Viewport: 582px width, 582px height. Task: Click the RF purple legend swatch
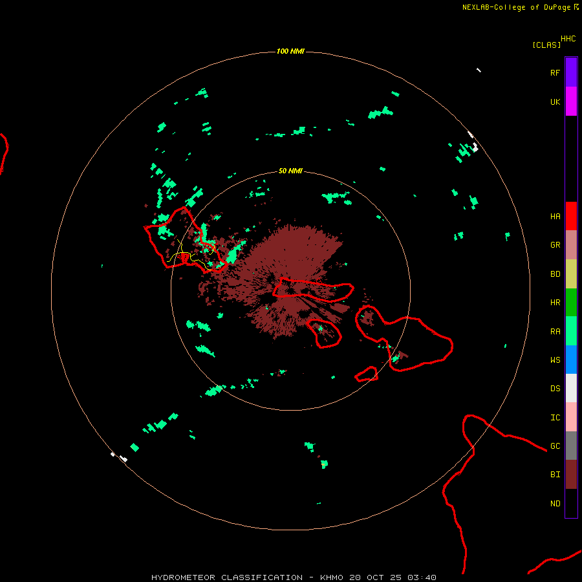571,72
